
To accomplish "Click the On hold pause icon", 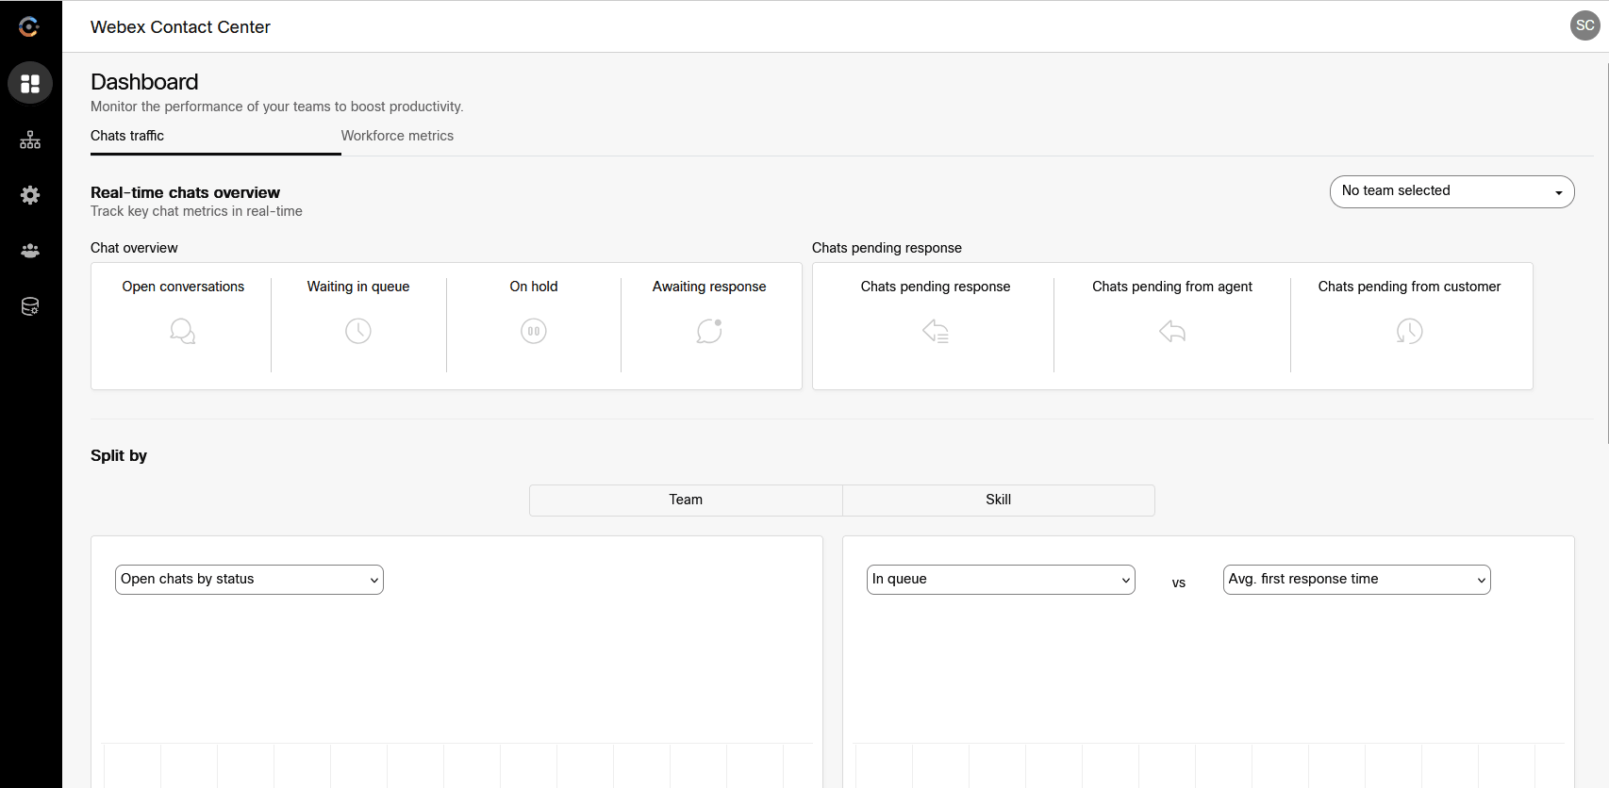I will [x=534, y=331].
